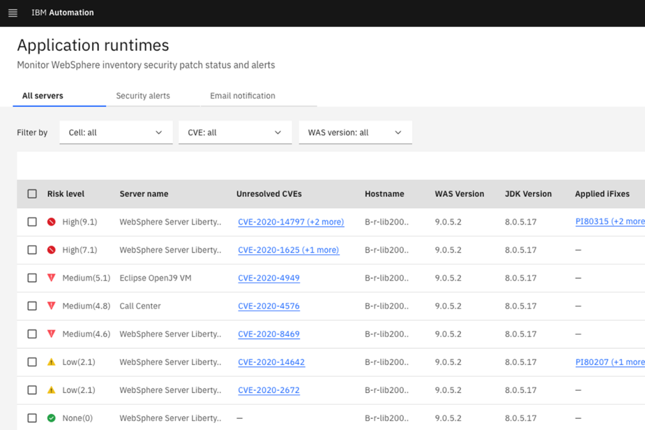Viewport: 645px width, 430px height.
Task: Check the checkbox on the Eclipse OpenJ9 VM row
Action: point(32,278)
